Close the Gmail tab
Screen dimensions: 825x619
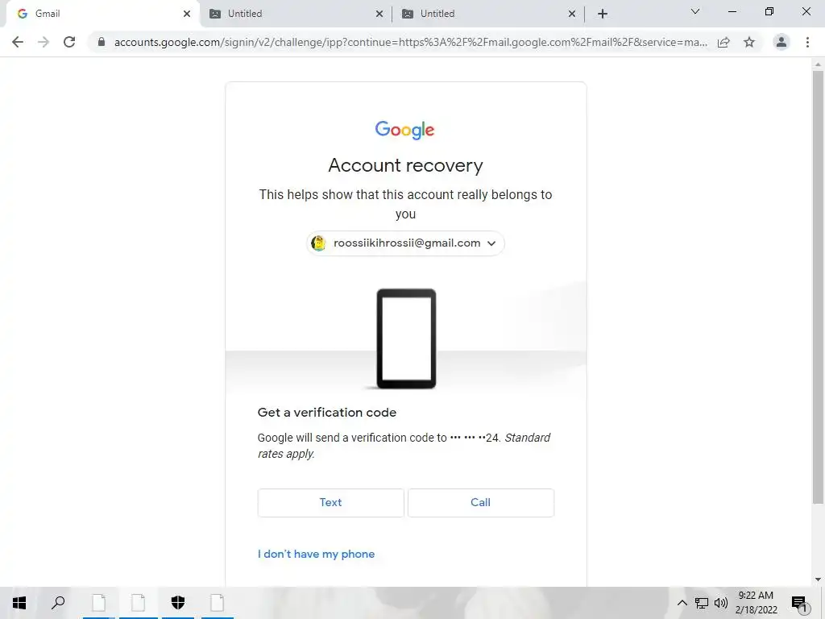point(187,14)
